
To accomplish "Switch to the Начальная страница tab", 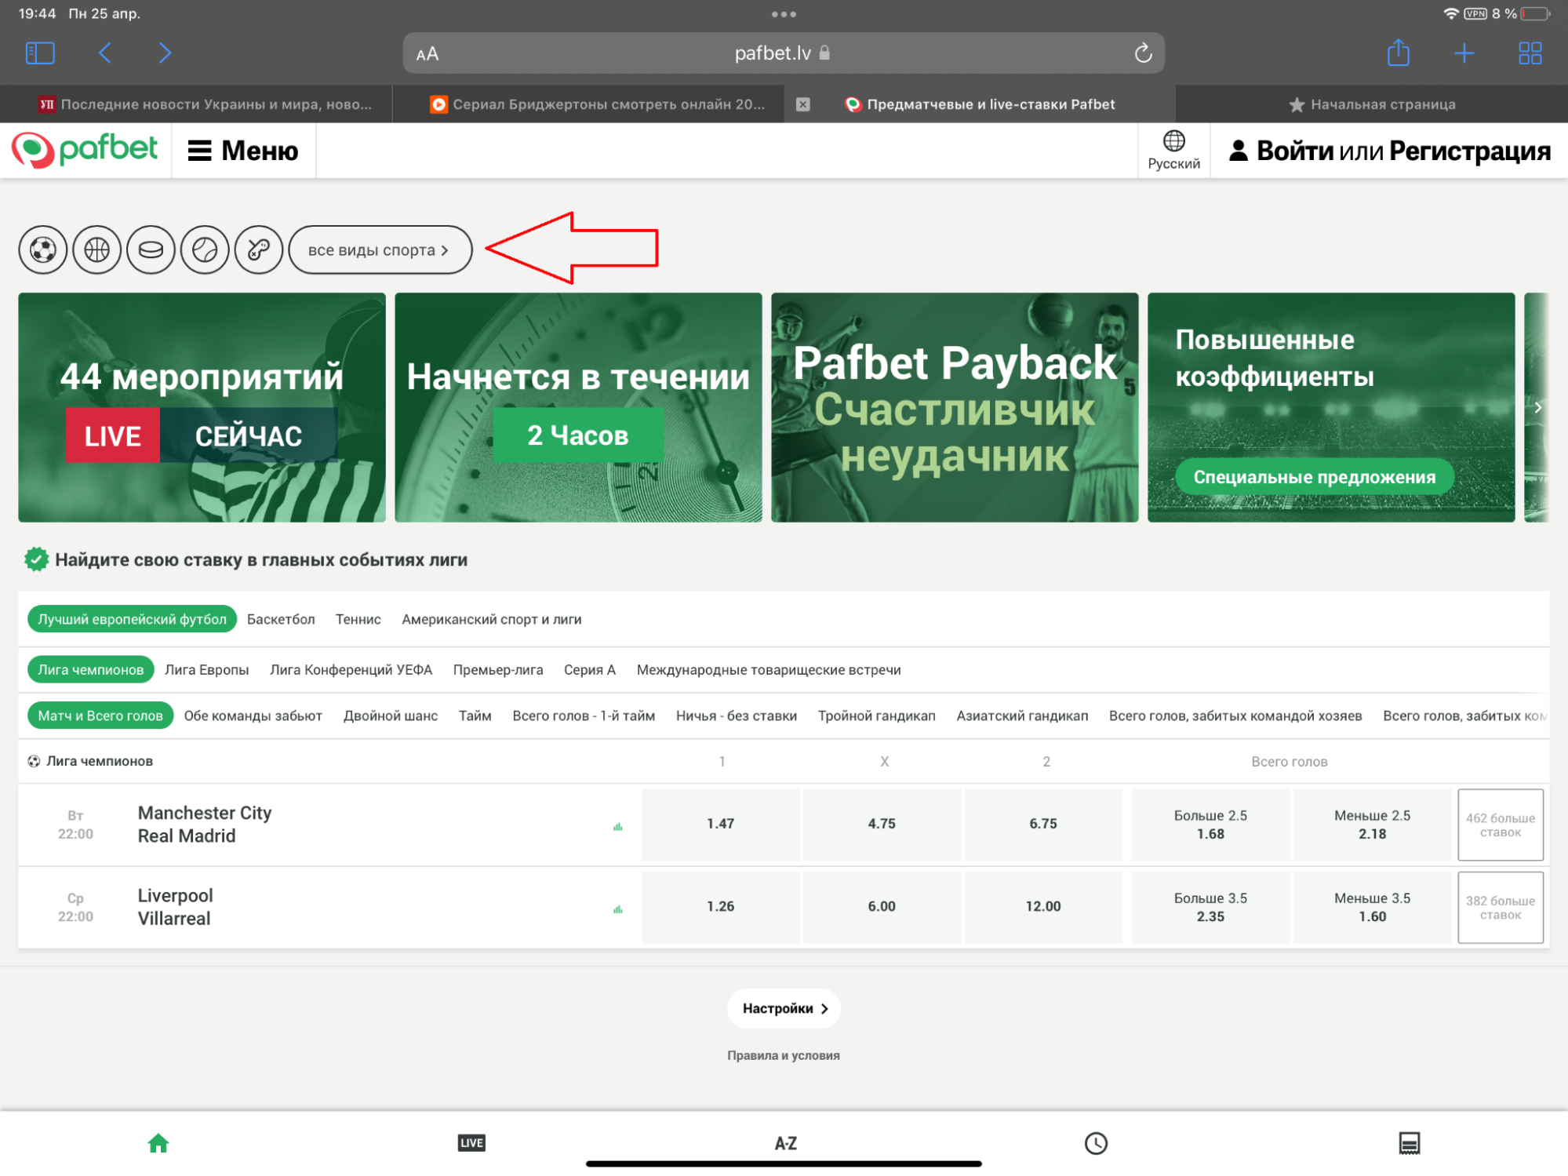I will click(x=1372, y=104).
